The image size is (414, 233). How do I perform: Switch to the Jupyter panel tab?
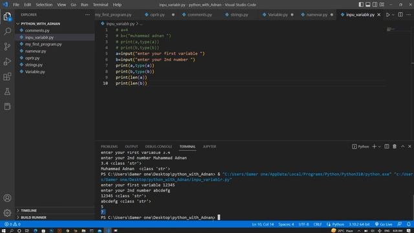210,147
